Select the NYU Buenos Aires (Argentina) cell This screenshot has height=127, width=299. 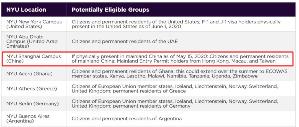tap(28, 118)
